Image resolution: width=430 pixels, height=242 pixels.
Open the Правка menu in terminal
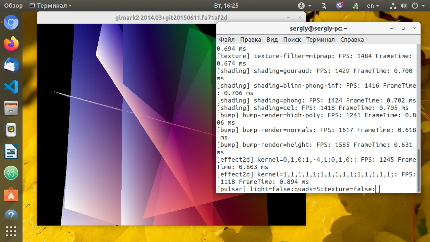(x=251, y=39)
